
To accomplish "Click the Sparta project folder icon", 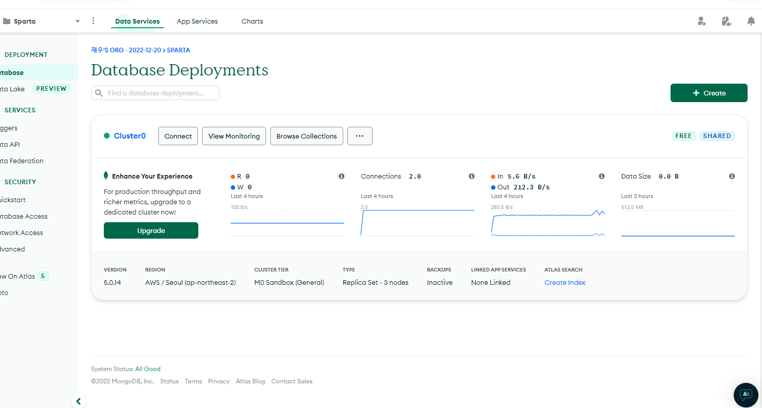I will pos(7,21).
